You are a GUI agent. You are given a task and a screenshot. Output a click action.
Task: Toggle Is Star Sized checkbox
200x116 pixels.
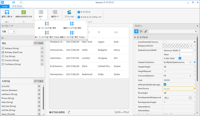click(180, 58)
